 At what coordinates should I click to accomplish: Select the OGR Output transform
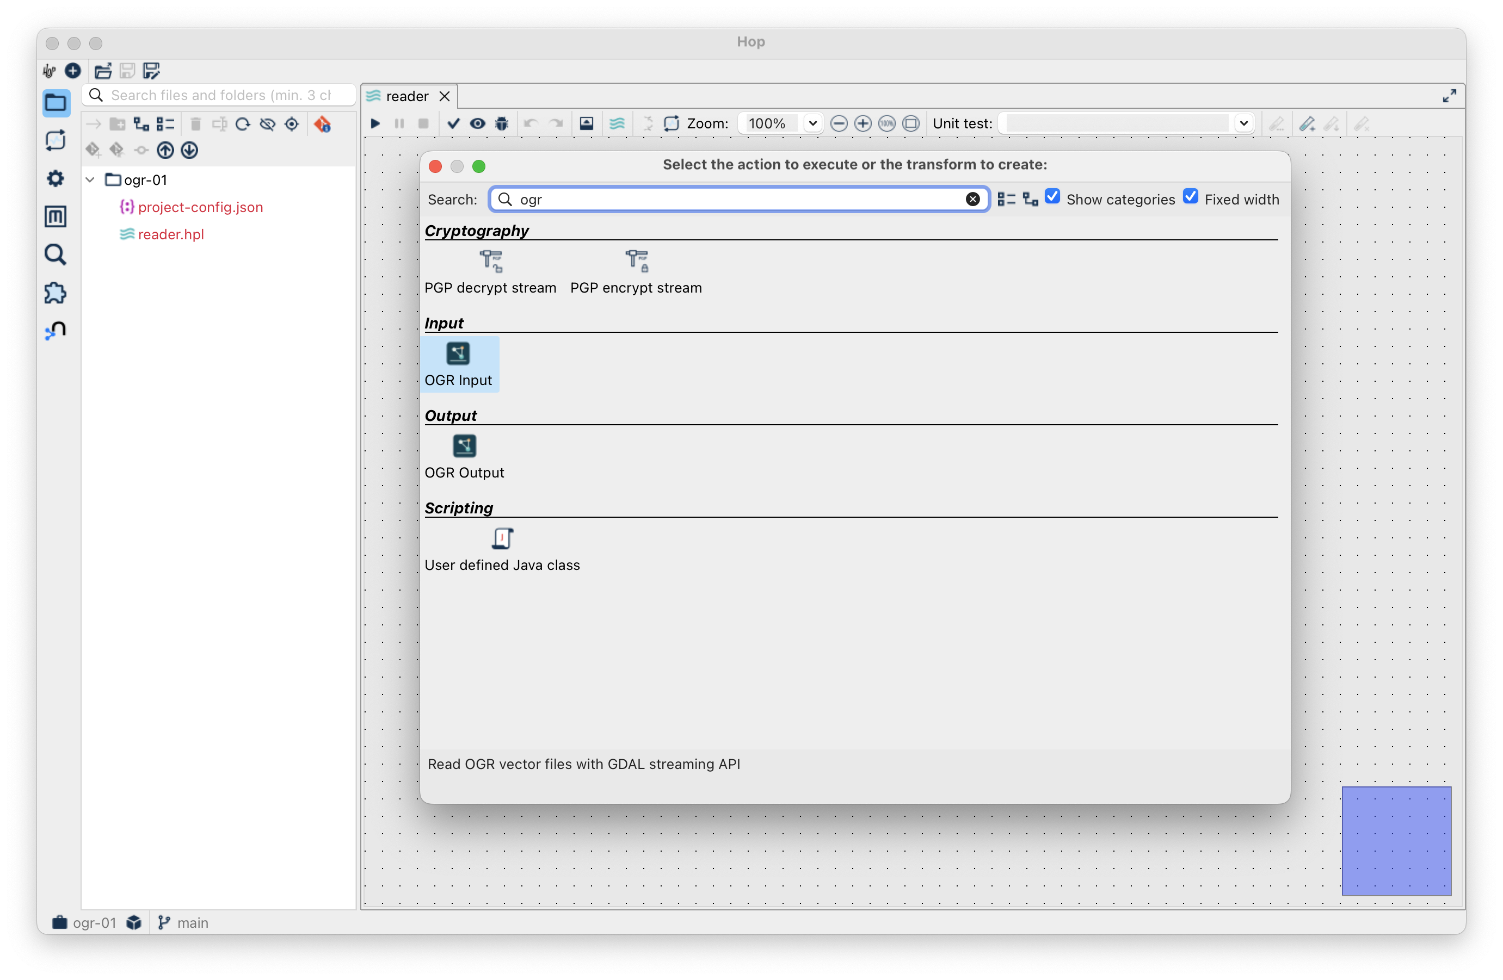(x=464, y=456)
